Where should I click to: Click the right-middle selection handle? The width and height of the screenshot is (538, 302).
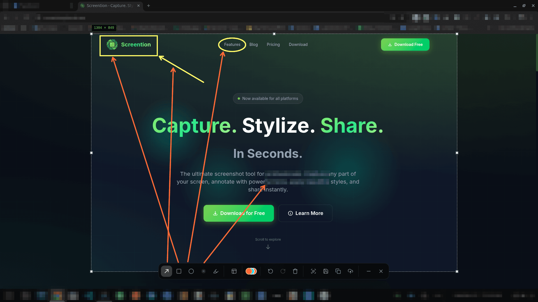click(457, 153)
